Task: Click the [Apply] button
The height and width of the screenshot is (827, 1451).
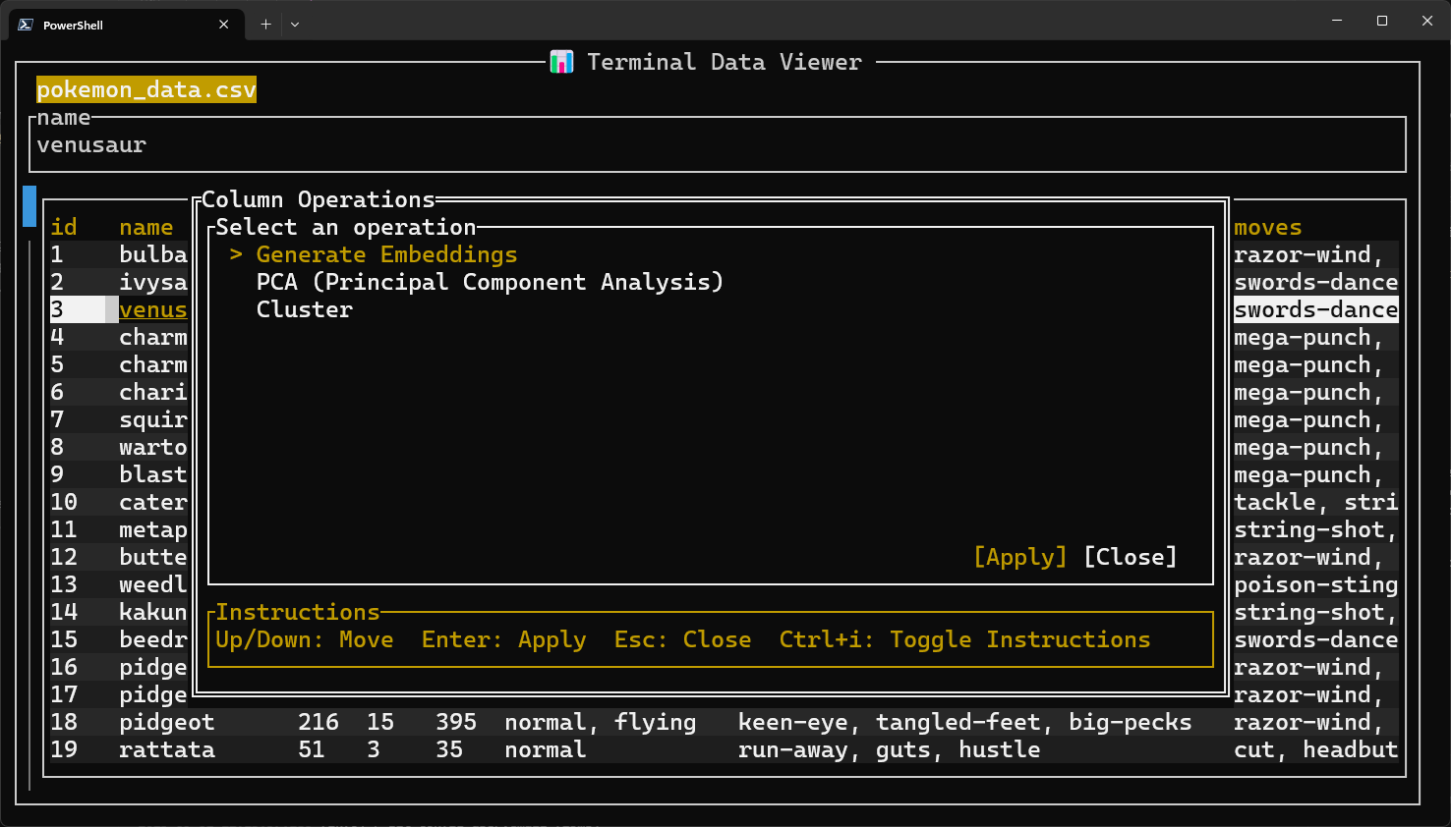Action: (1020, 557)
